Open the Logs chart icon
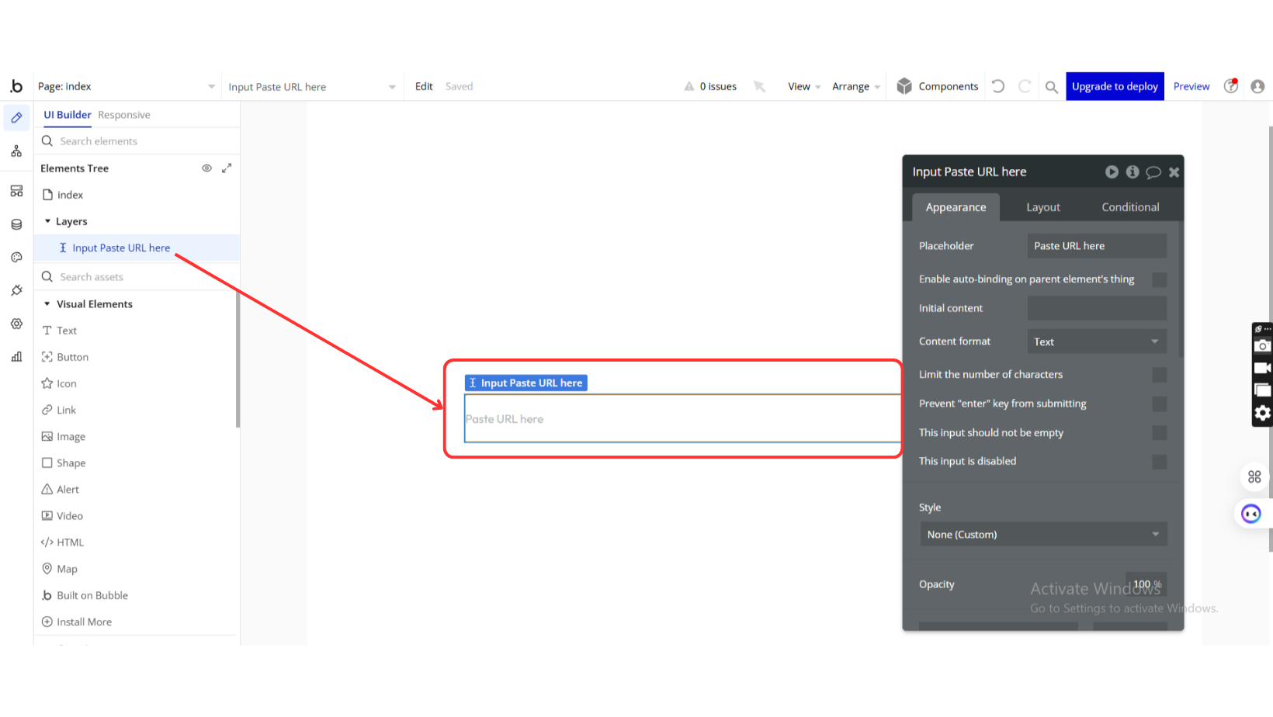The height and width of the screenshot is (717, 1273). [16, 357]
